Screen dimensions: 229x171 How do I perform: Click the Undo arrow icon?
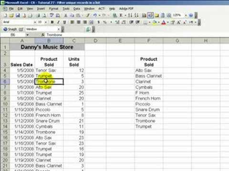(x=95, y=15)
